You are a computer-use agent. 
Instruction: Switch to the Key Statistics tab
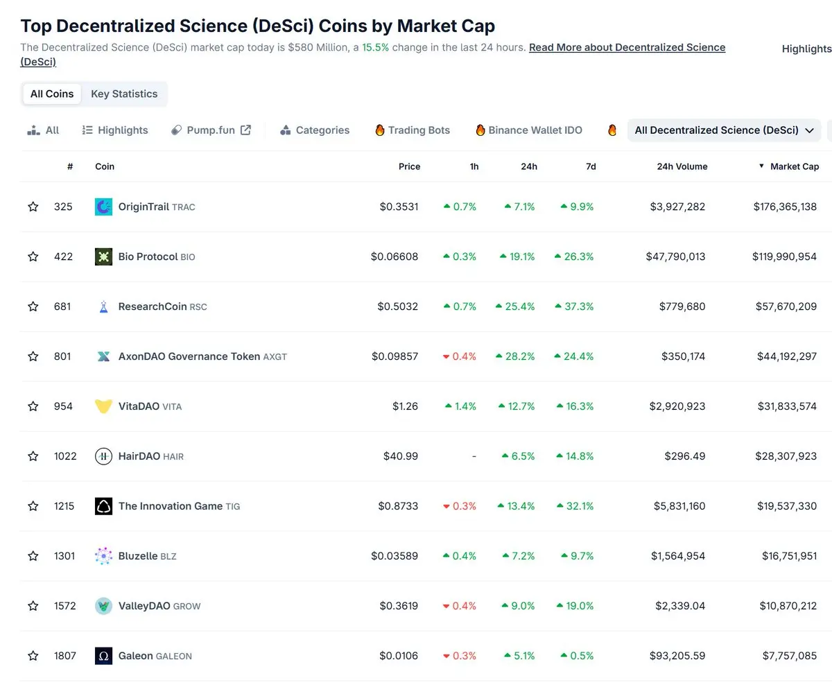(124, 94)
